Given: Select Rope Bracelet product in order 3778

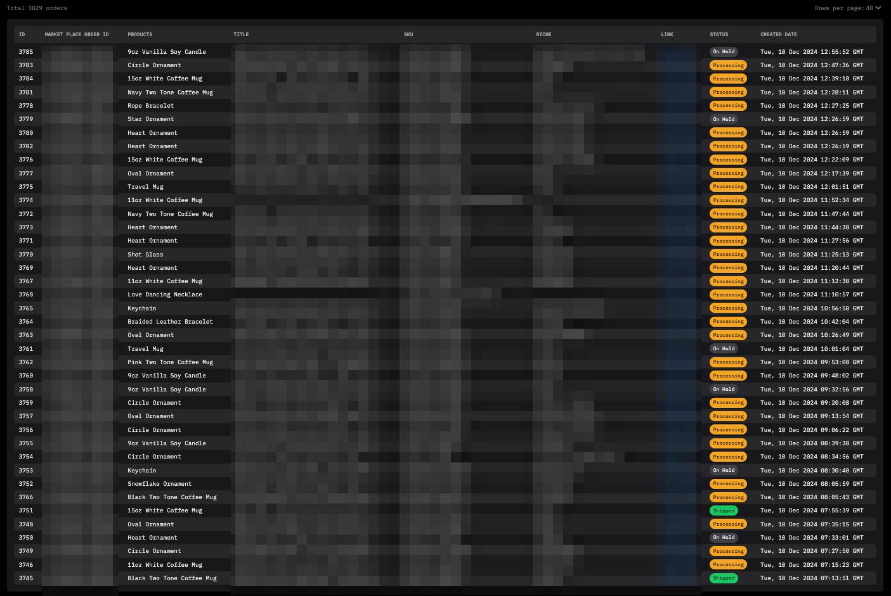Looking at the screenshot, I should [150, 106].
